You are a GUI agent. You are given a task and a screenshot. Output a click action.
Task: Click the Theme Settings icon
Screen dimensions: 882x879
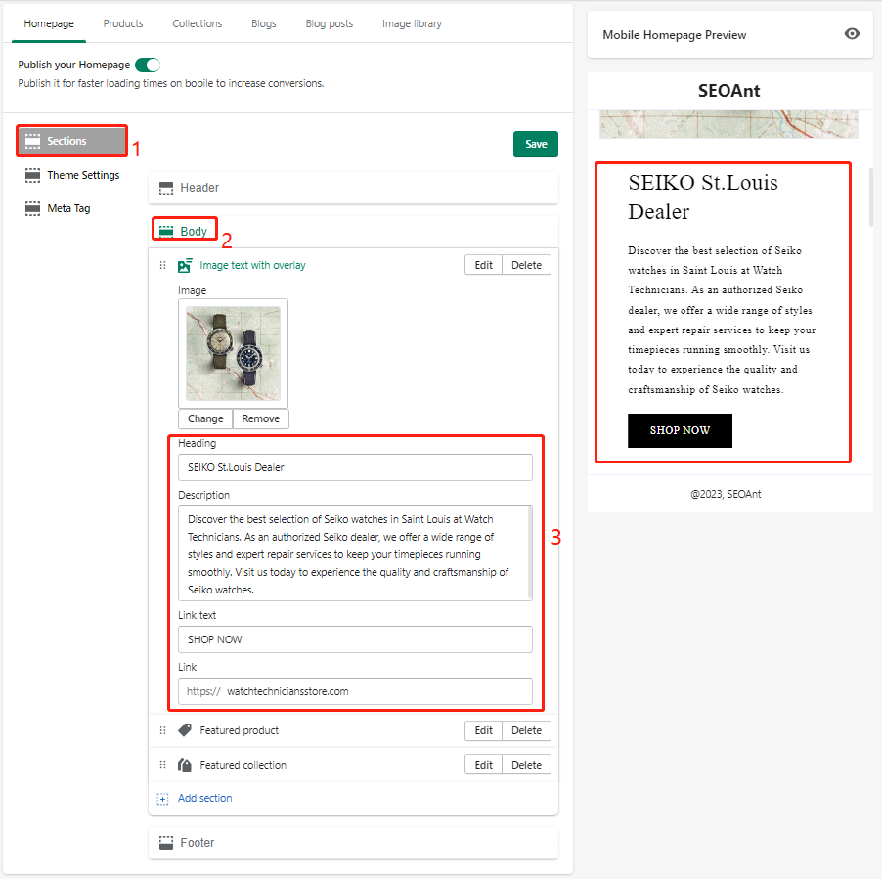[x=32, y=175]
